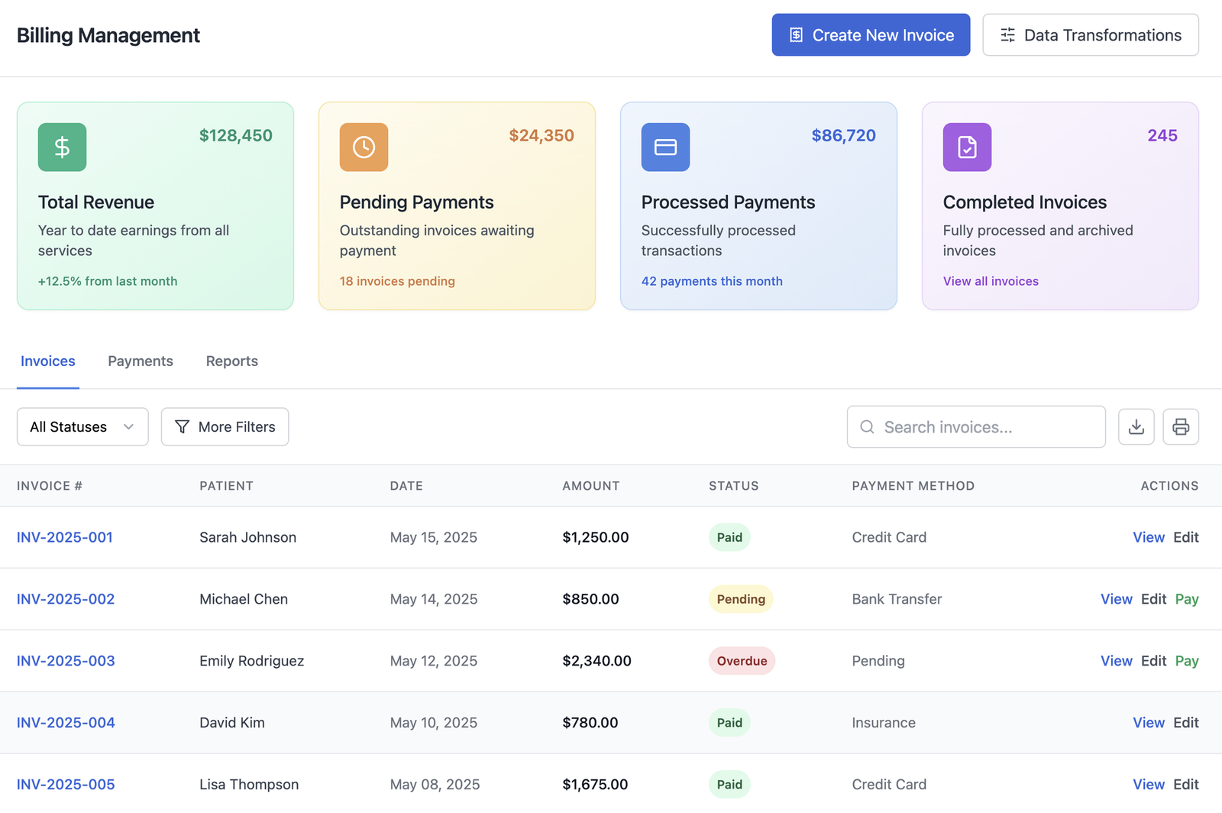Viewport: 1222px width, 813px height.
Task: Switch to the Reports tab
Action: [231, 361]
